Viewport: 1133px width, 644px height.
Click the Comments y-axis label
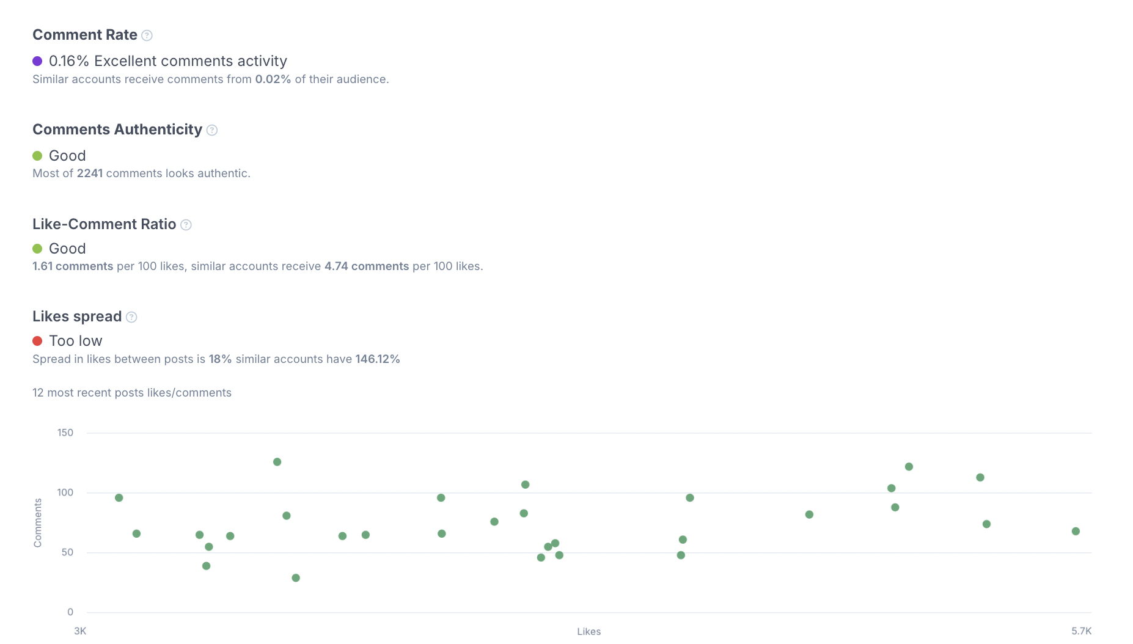pyautogui.click(x=38, y=523)
